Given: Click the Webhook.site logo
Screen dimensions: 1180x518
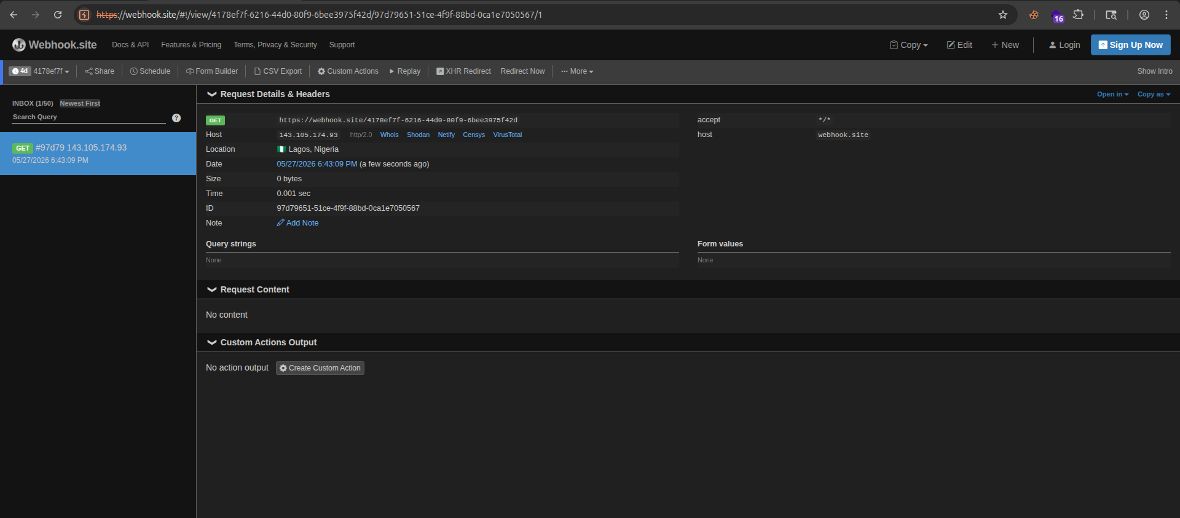Looking at the screenshot, I should (x=55, y=45).
